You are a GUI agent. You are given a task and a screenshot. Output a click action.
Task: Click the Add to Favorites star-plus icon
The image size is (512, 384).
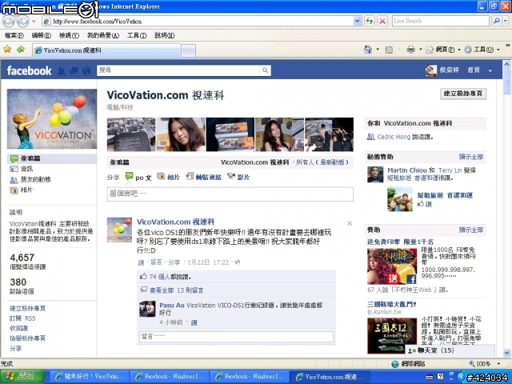point(21,50)
